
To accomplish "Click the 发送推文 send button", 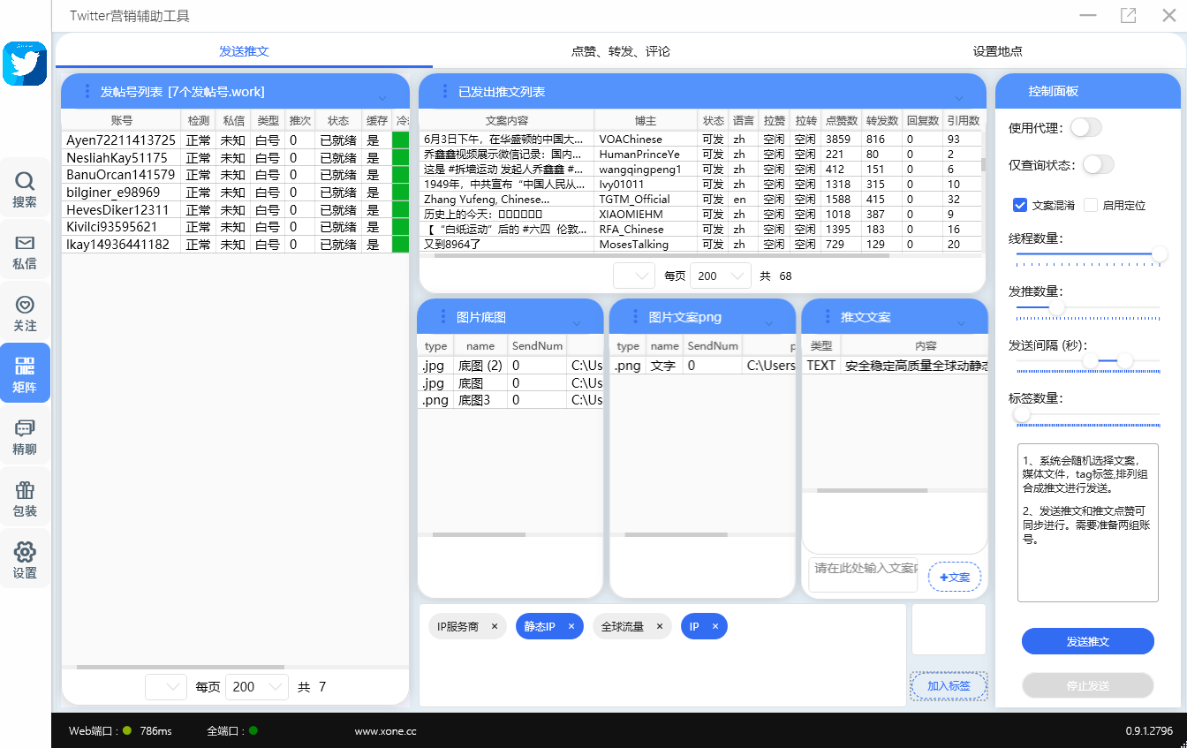I will coord(1087,641).
